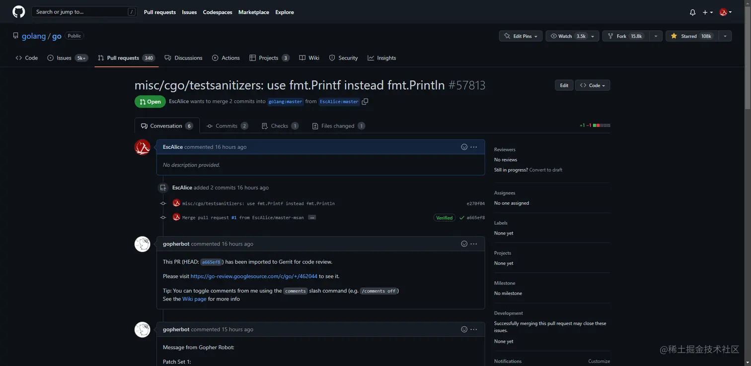Click Edit button next to PR title

564,85
